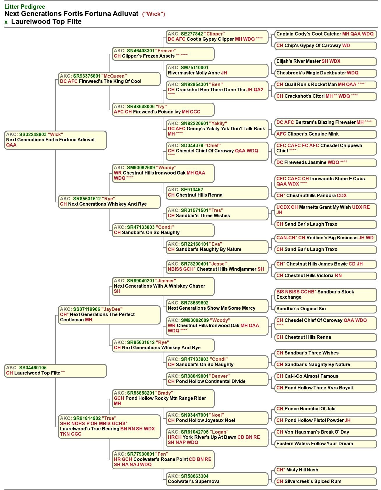Select "Clipper" Coot's Gypsy Clipper box
The image size is (381, 490).
(217, 37)
